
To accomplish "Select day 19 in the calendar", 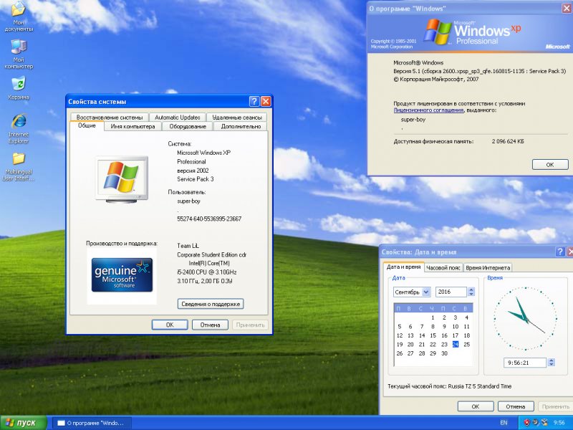I will (x=400, y=345).
